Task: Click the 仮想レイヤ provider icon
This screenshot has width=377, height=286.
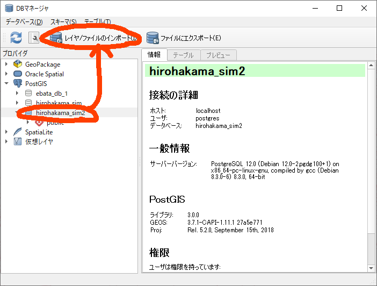Action: click(17, 142)
